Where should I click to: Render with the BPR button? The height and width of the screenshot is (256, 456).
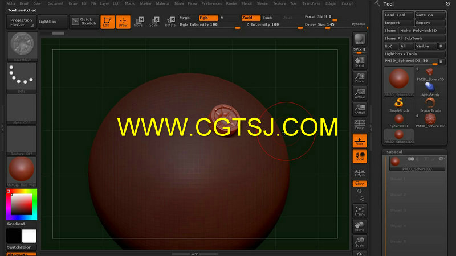[x=360, y=39]
